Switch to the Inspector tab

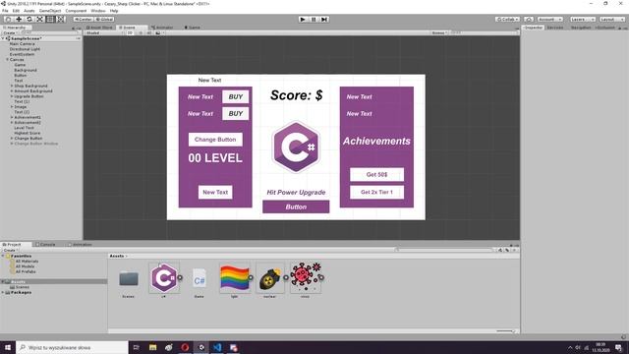(533, 28)
